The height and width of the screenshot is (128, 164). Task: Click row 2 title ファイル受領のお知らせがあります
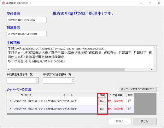pyautogui.click(x=57, y=109)
